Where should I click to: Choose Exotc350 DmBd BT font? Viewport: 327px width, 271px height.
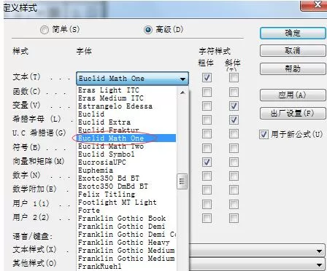point(126,186)
